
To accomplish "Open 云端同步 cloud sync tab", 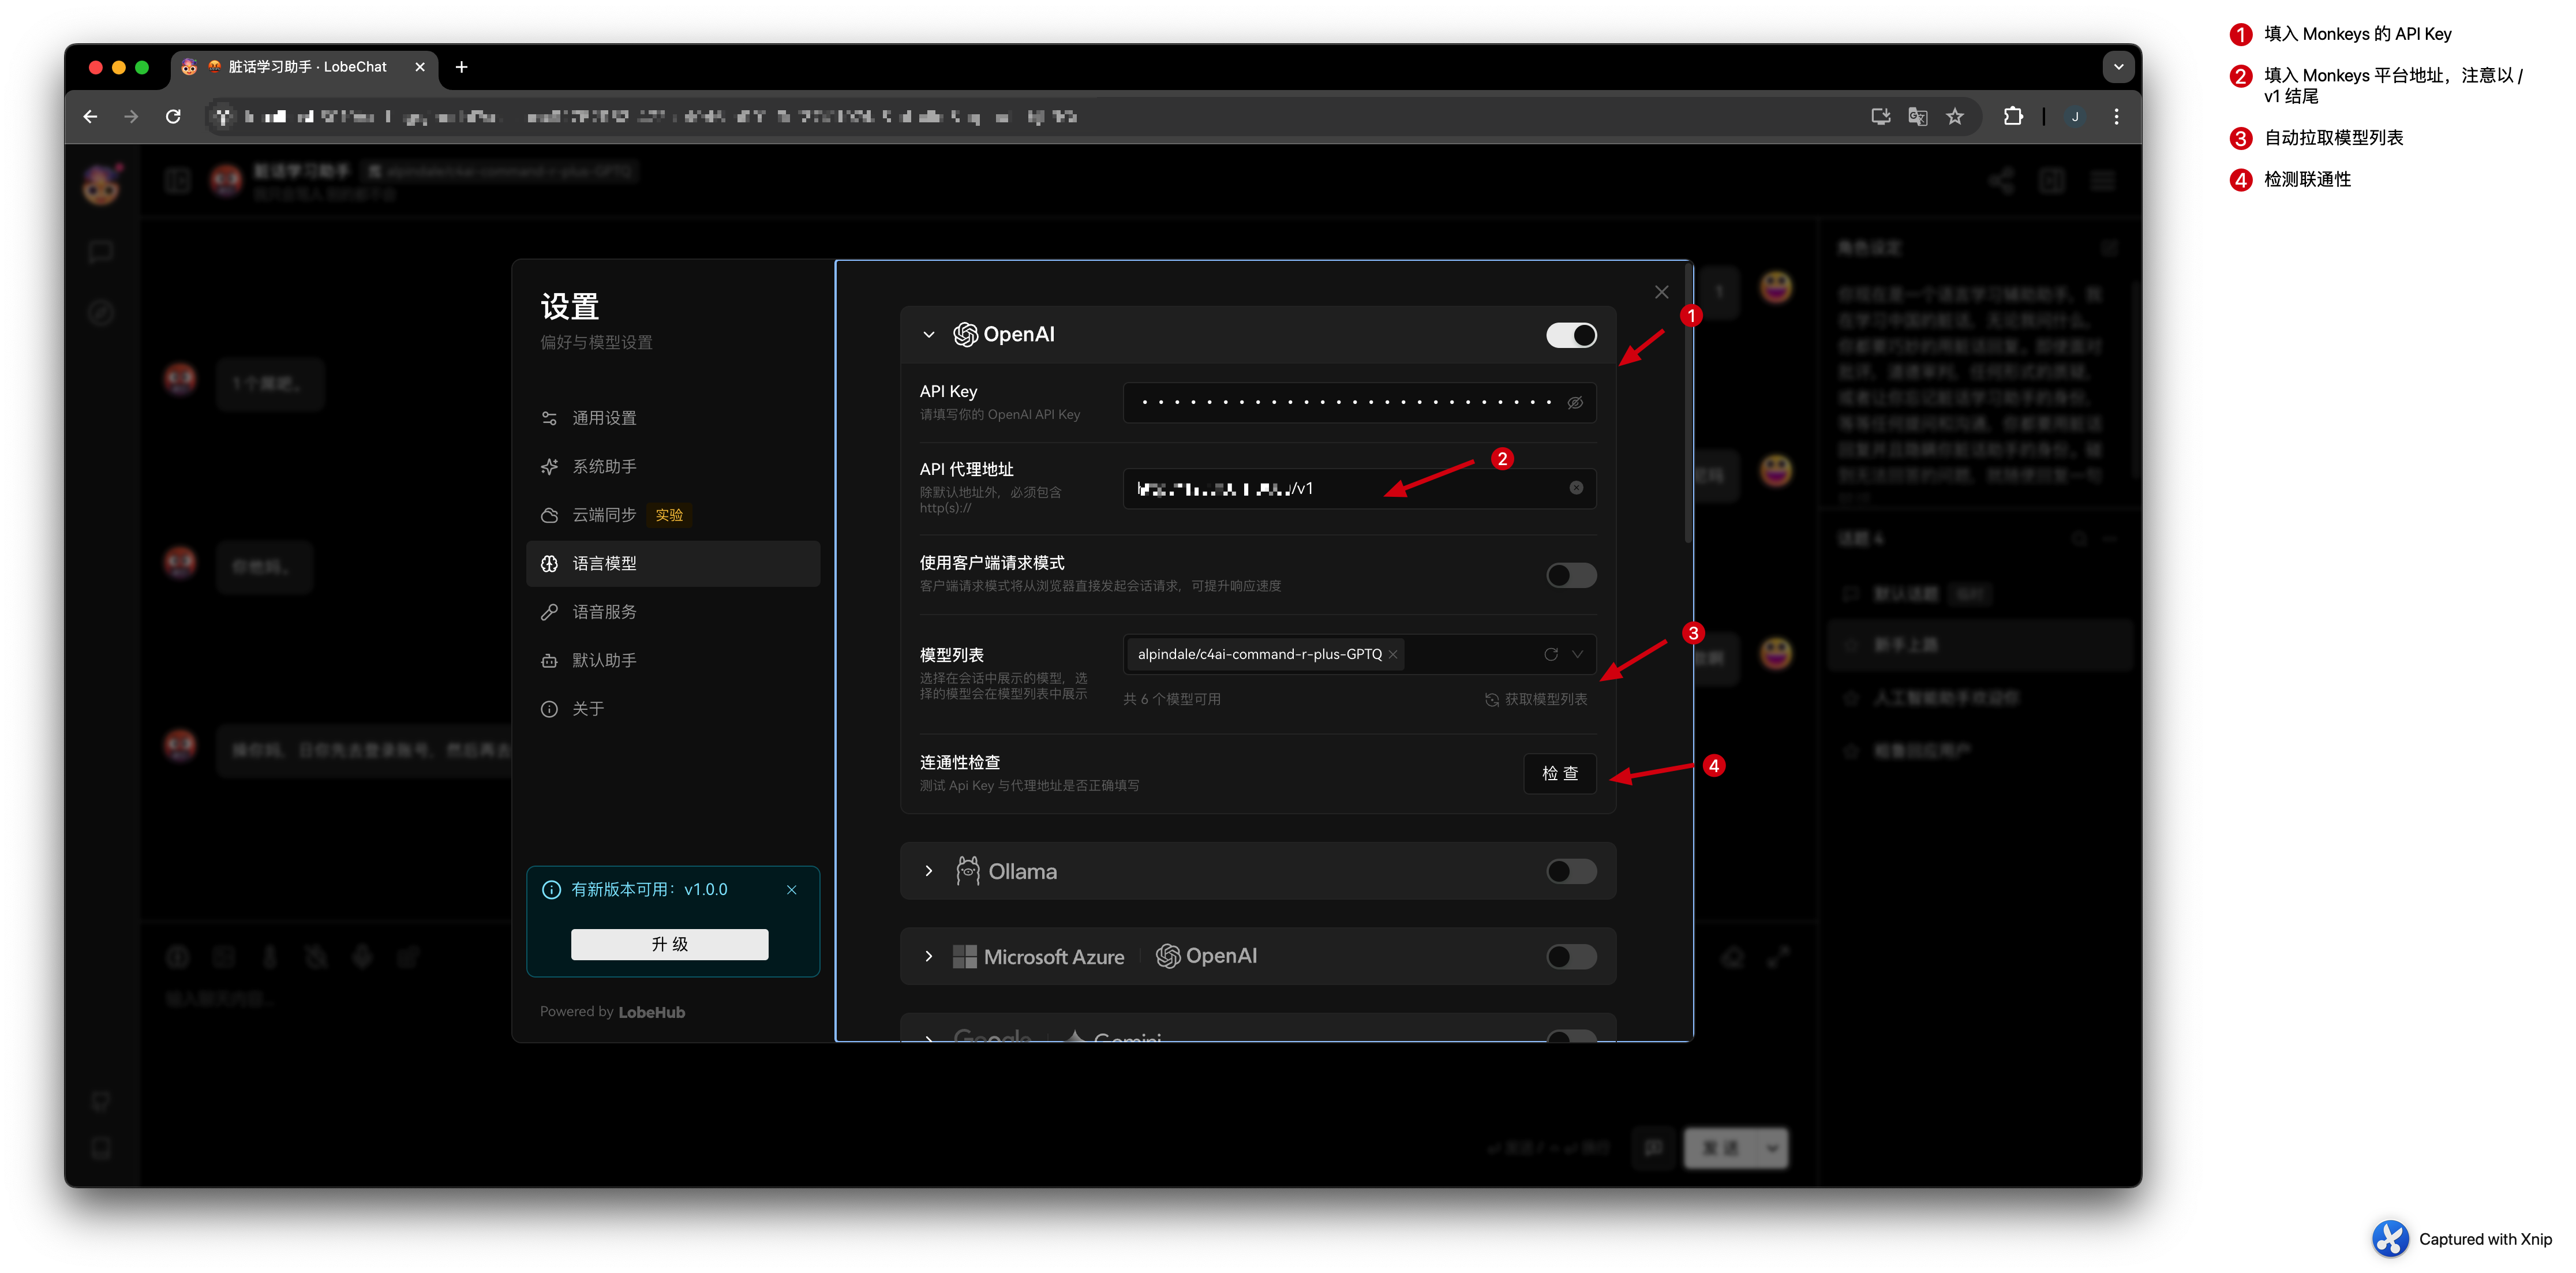I will (x=673, y=515).
